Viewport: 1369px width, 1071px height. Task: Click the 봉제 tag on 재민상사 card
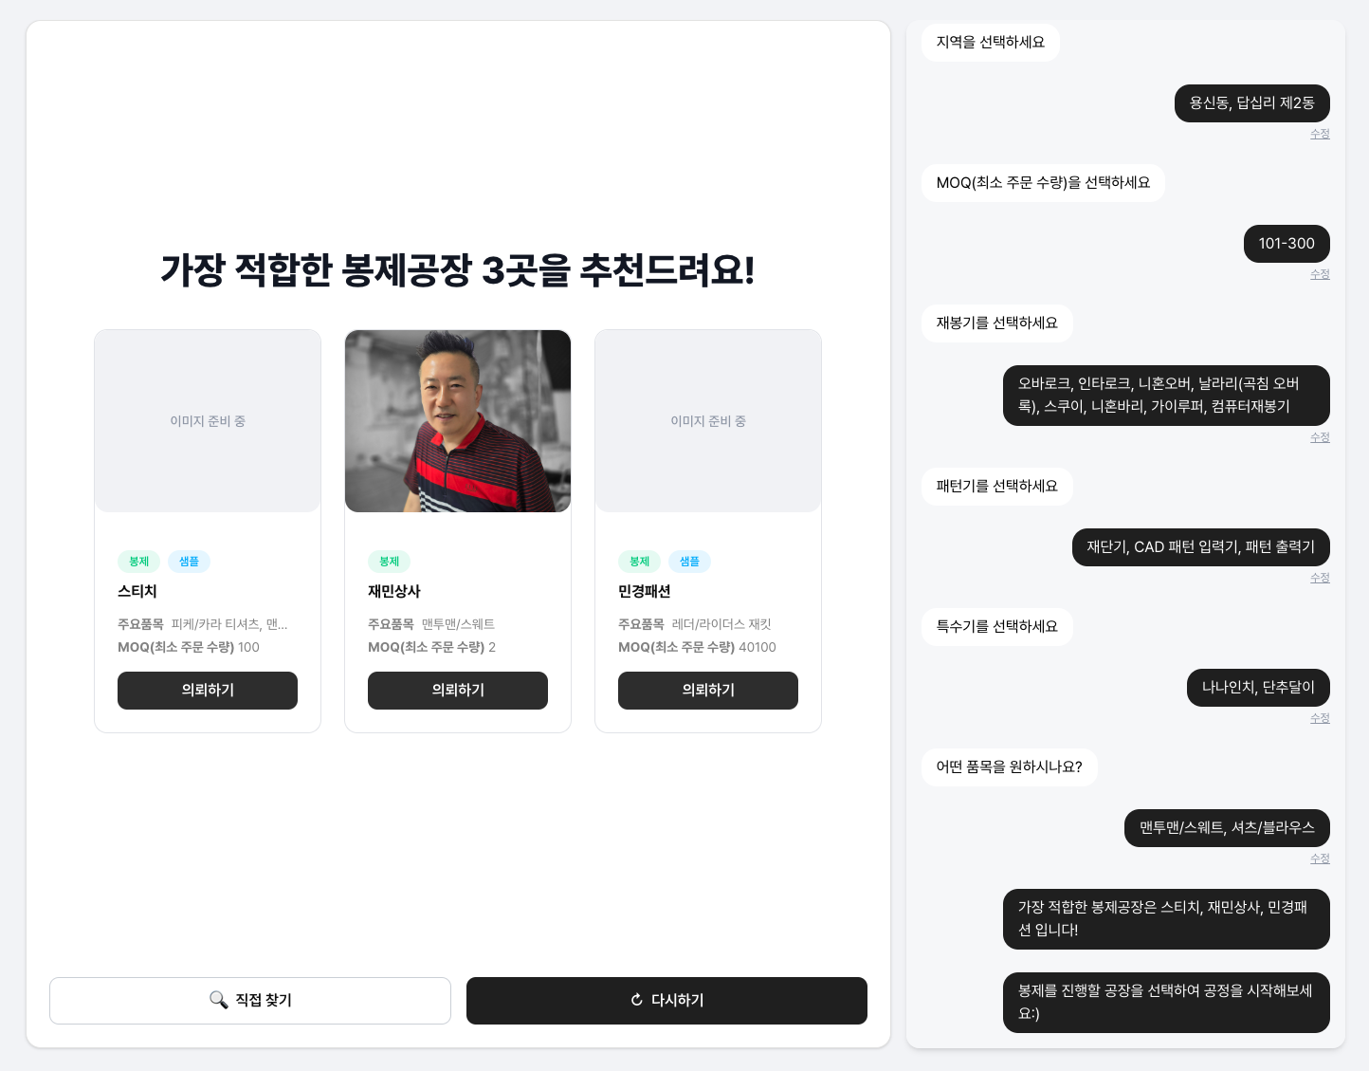pos(389,562)
